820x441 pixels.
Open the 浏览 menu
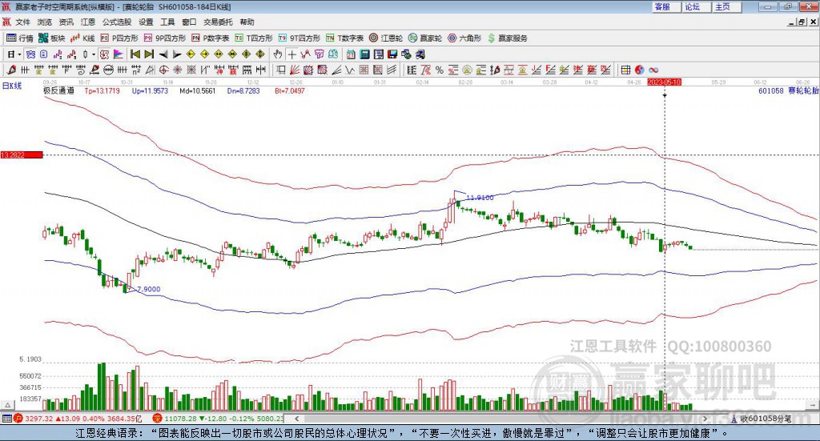point(45,22)
